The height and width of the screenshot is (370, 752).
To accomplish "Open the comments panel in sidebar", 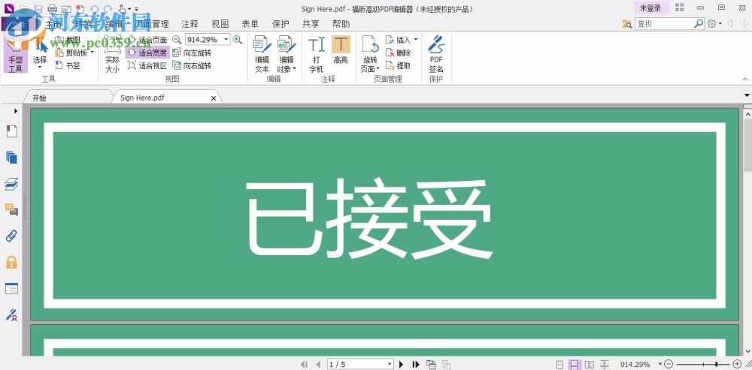I will coord(11,209).
